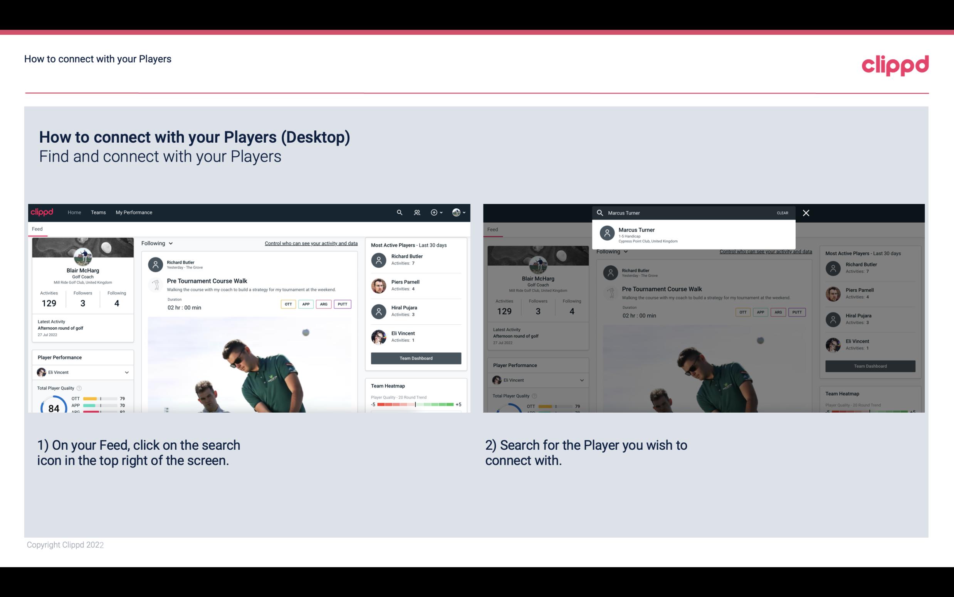Expand the Player Performance dropdown selector

click(126, 372)
